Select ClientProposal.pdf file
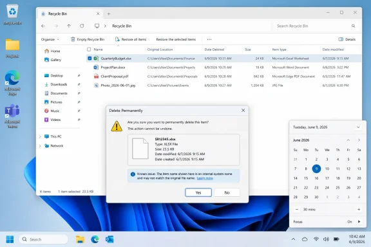The height and width of the screenshot is (247, 371). point(224,77)
